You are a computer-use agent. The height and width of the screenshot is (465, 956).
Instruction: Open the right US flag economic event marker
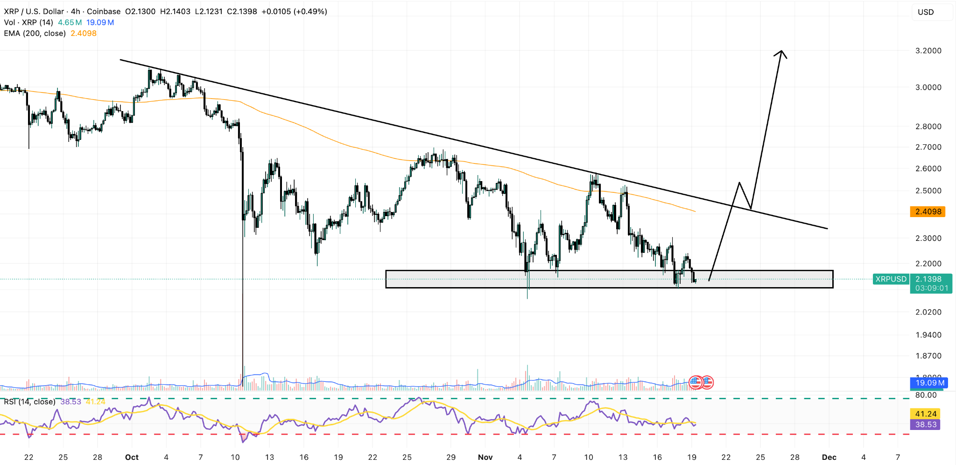[x=708, y=382]
